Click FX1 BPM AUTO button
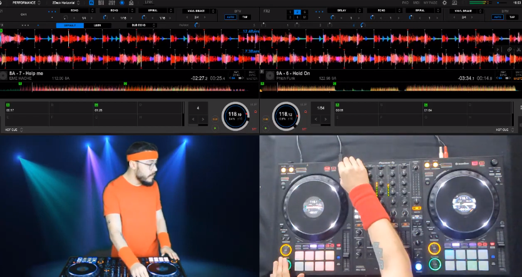This screenshot has height=277, width=522. pos(230,17)
